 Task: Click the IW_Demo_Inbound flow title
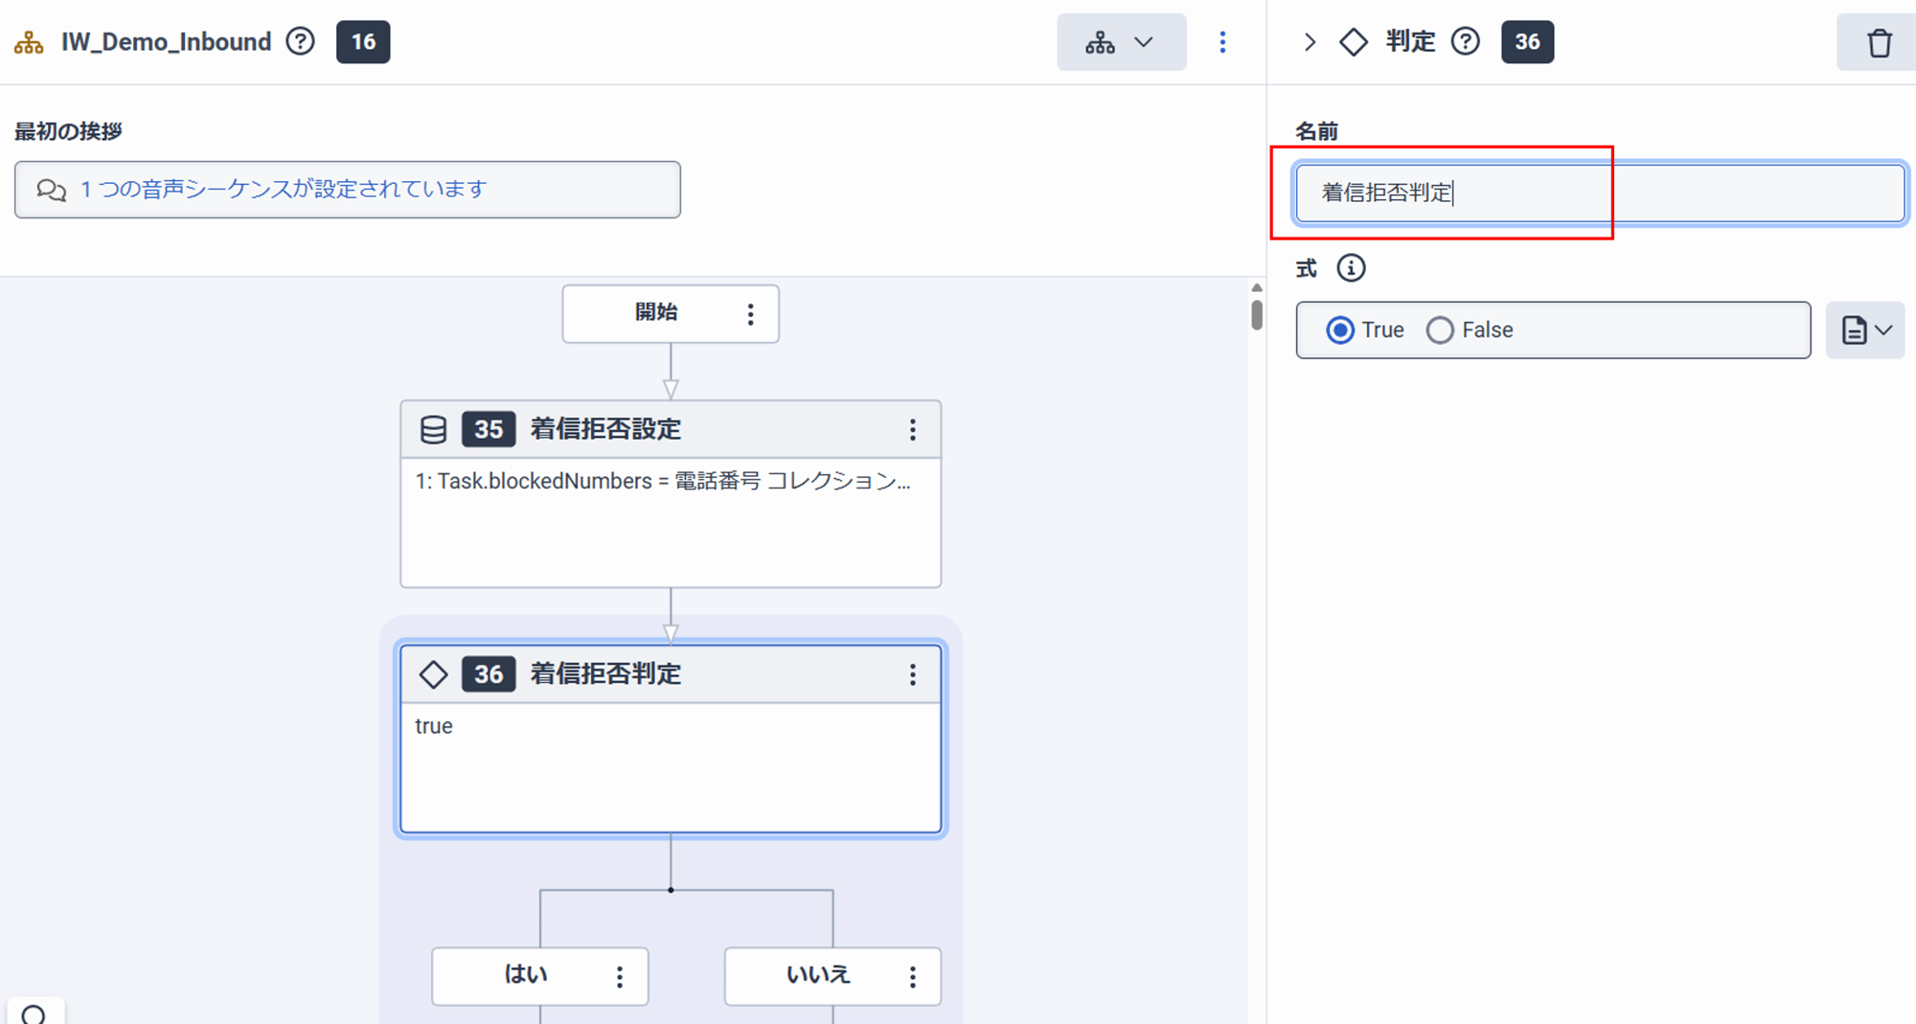pyautogui.click(x=167, y=42)
